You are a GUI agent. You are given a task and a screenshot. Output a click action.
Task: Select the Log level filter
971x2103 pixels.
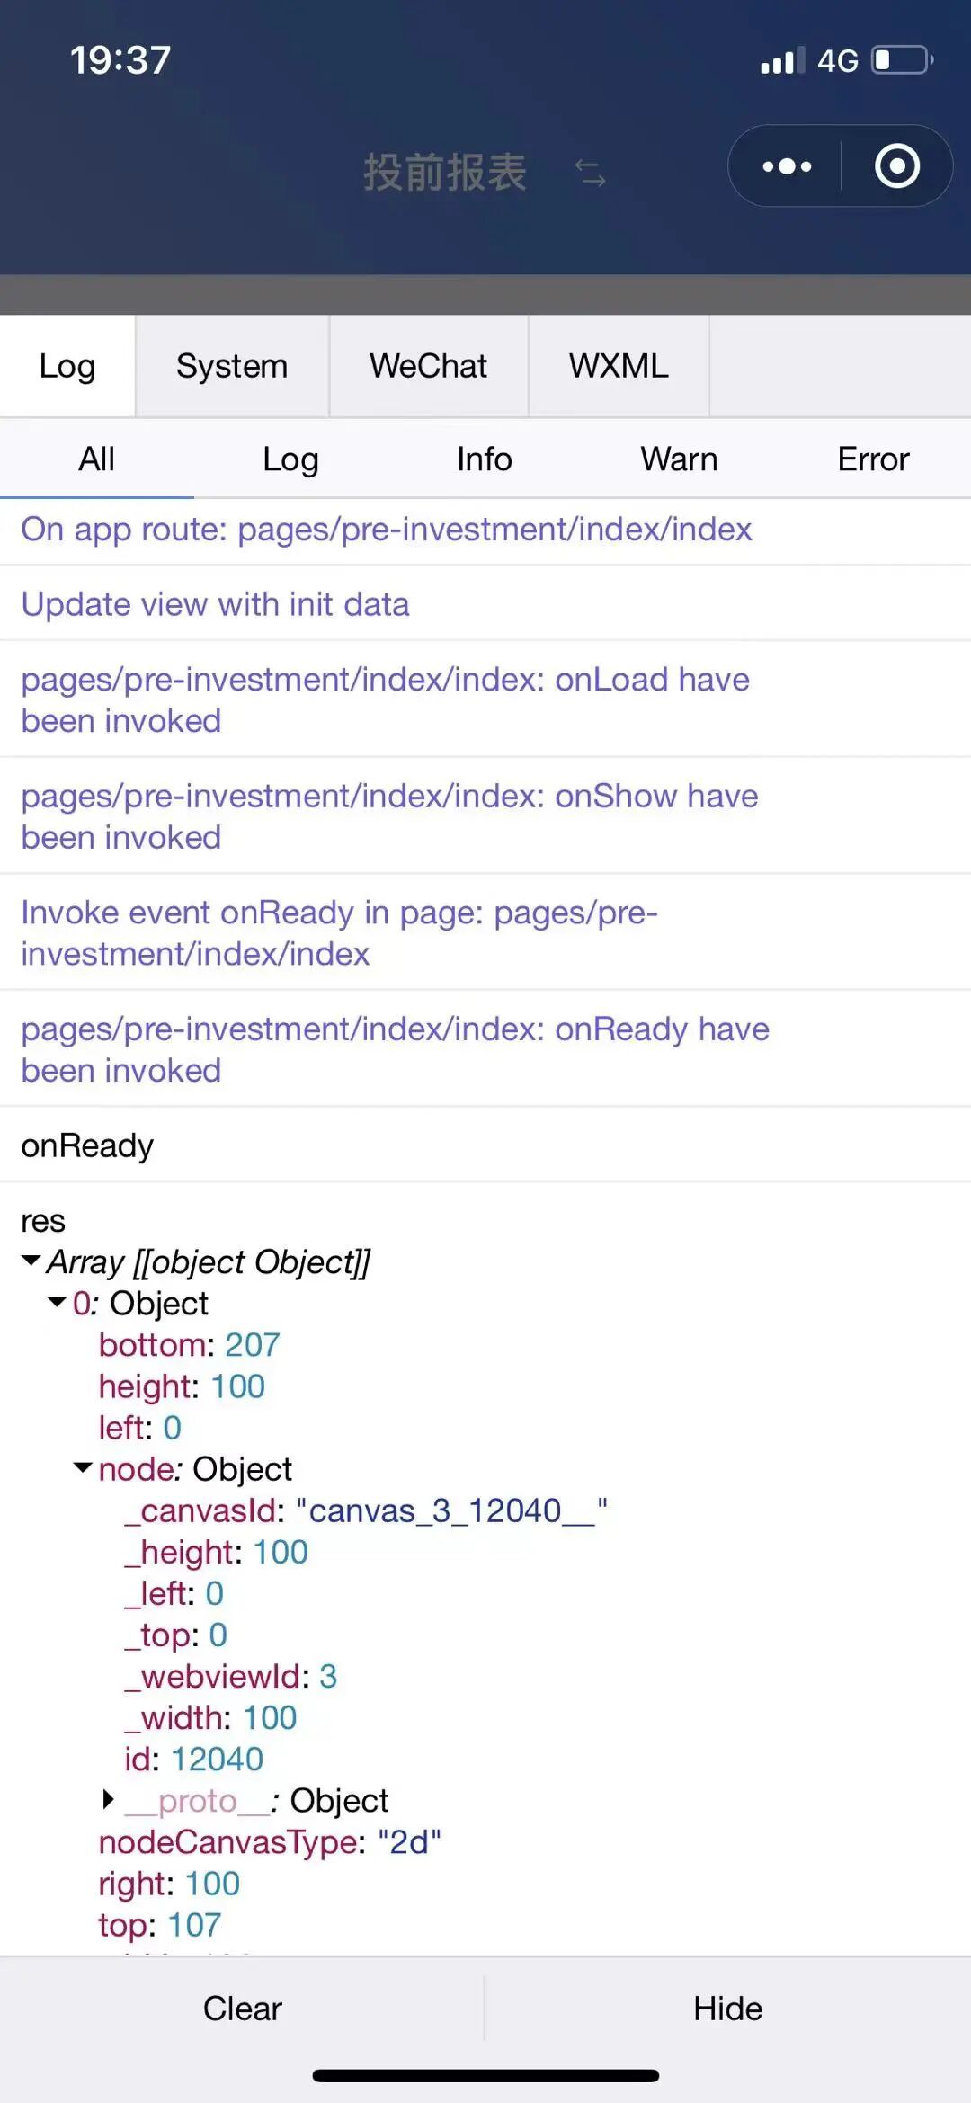pos(290,459)
